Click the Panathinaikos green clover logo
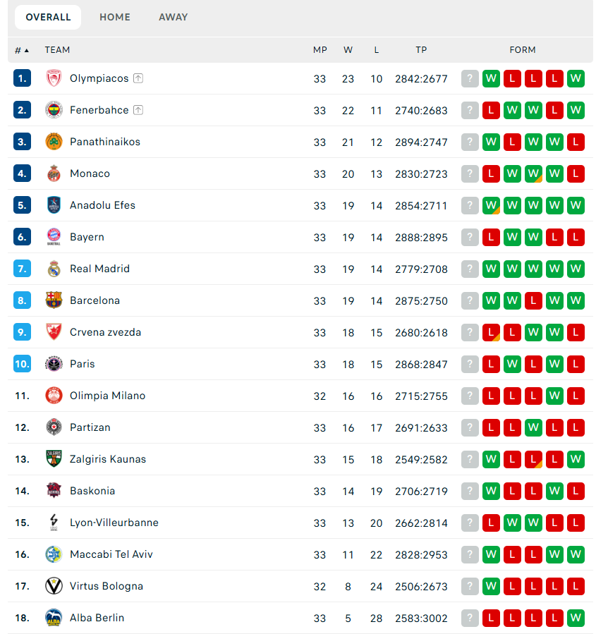 (x=54, y=142)
